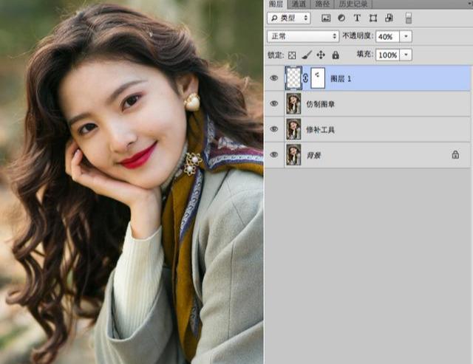Open the fill 100% dropdown arrow

pos(406,55)
